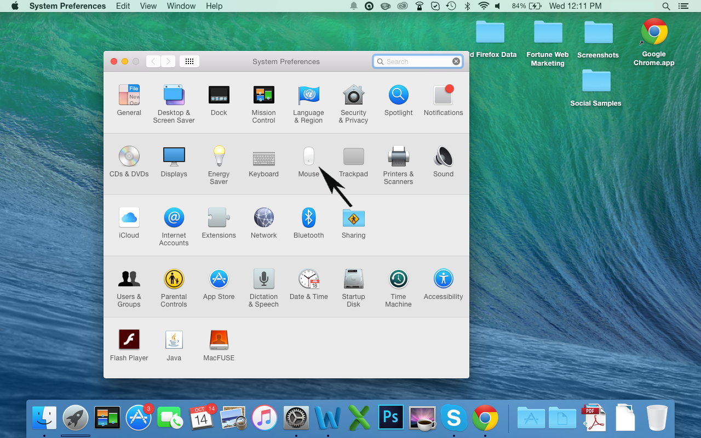The height and width of the screenshot is (438, 701).
Task: Open Parental Controls settings
Action: [174, 279]
